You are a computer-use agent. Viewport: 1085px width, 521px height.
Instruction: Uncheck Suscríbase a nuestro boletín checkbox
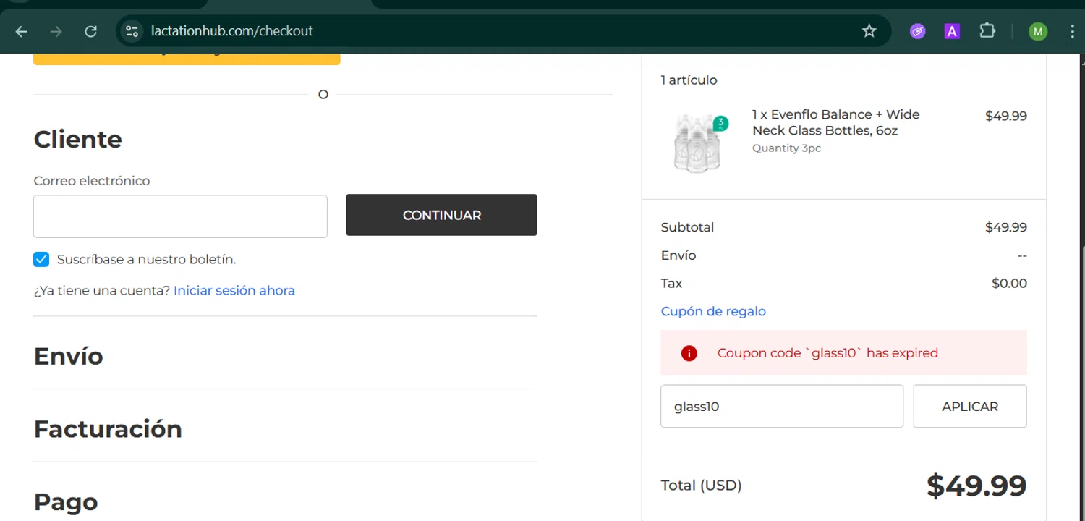click(x=41, y=259)
